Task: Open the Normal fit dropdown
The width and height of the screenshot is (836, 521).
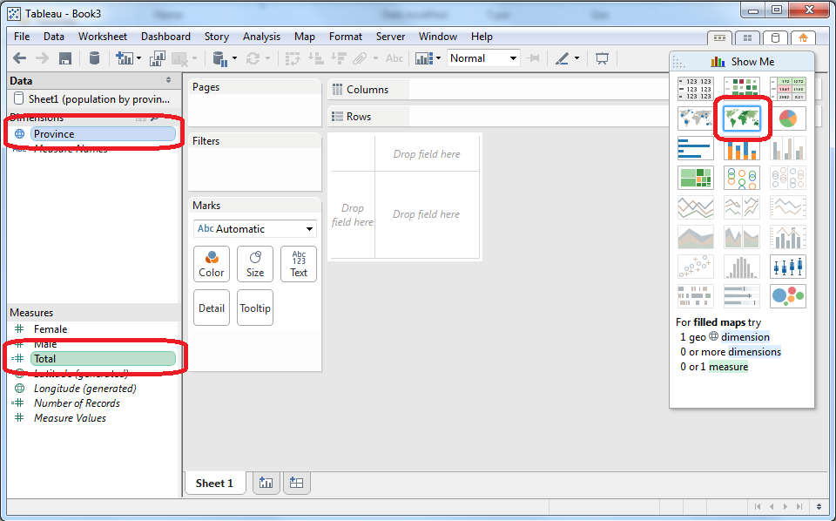Action: pos(483,58)
